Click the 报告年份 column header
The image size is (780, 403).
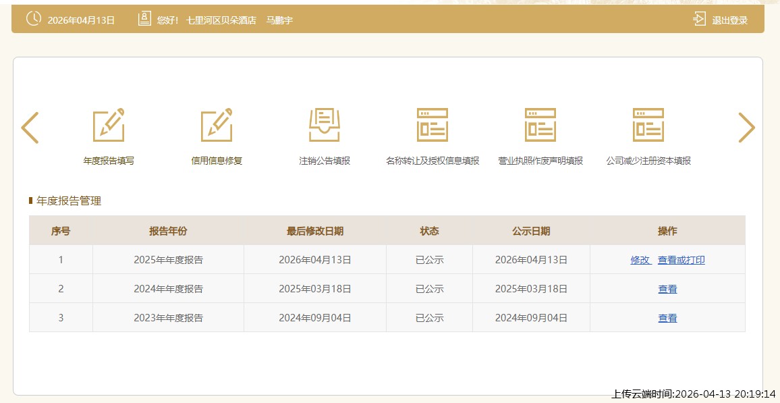168,231
